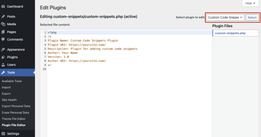The image size is (261, 137).
Task: Click the Users person icon
Action: [x=3, y=65]
